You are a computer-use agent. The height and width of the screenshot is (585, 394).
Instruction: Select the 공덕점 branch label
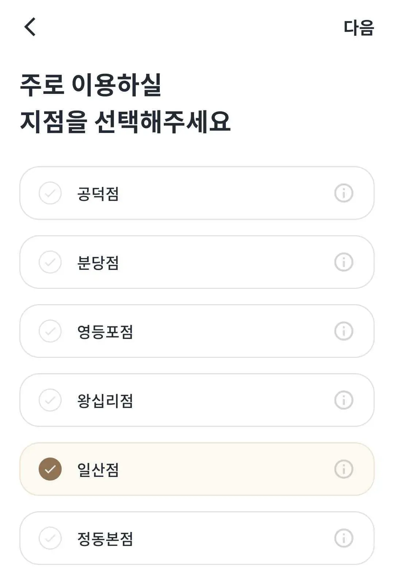[x=98, y=194]
